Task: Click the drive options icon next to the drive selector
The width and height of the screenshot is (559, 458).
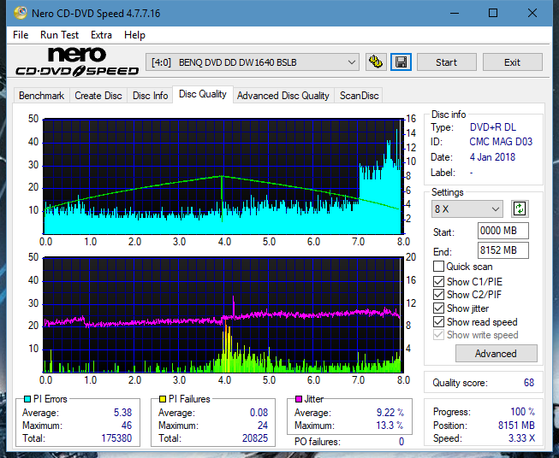Action: [376, 62]
